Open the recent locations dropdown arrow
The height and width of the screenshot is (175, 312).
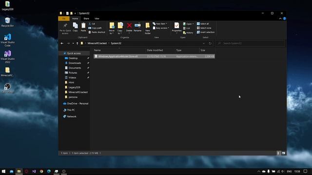(x=73, y=43)
